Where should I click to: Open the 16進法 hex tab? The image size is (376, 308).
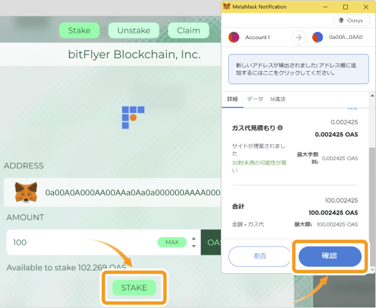pyautogui.click(x=278, y=99)
